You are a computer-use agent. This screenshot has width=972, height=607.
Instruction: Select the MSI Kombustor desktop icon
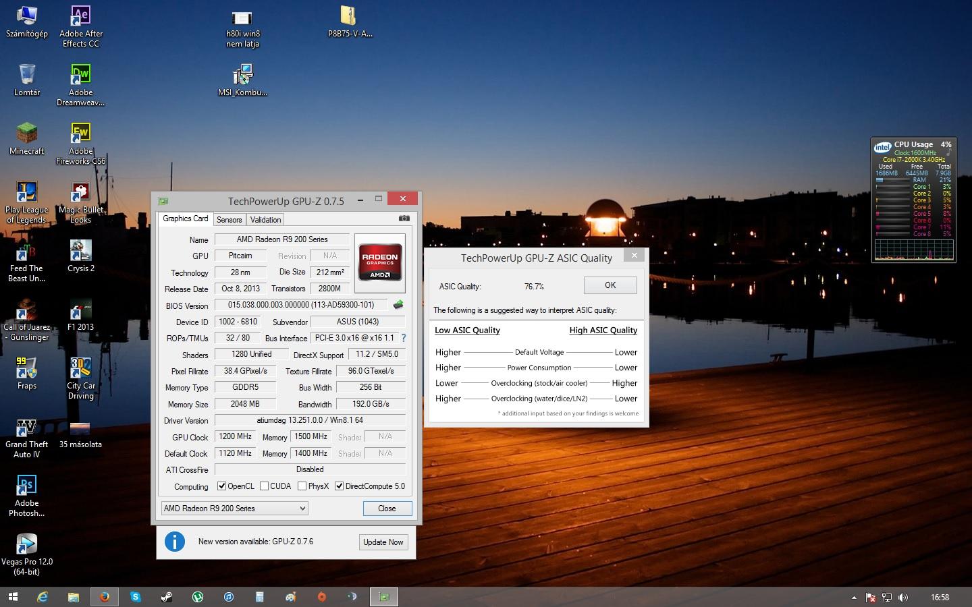242,80
